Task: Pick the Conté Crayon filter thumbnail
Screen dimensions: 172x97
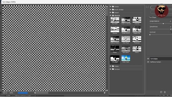Action: [x=126, y=29]
